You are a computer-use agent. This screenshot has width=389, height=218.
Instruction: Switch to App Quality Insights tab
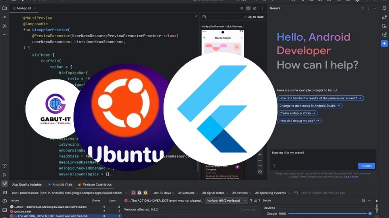pyautogui.click(x=27, y=184)
